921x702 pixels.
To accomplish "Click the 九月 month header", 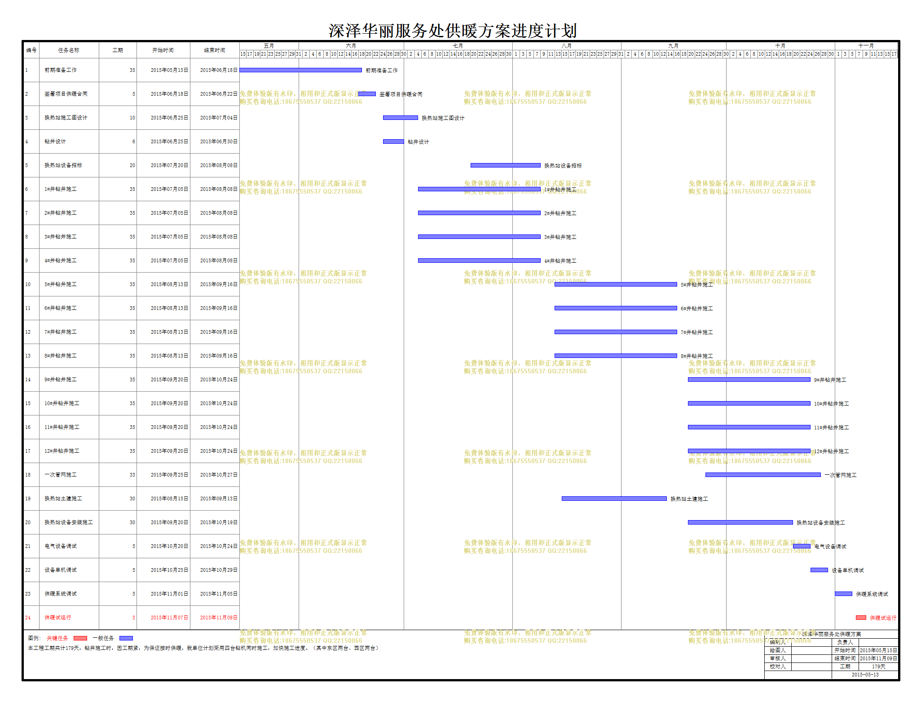I will point(674,46).
